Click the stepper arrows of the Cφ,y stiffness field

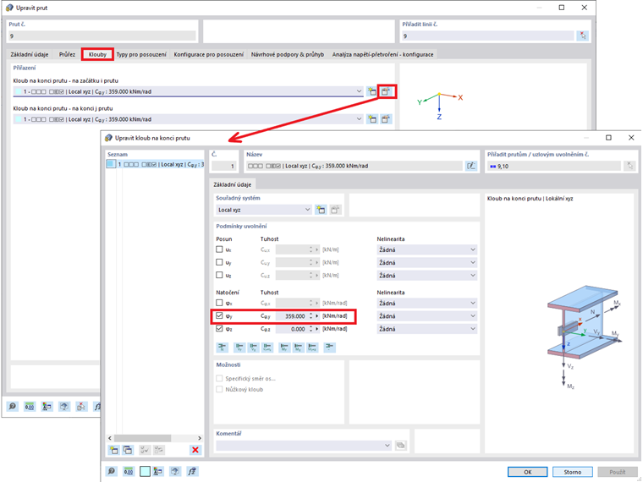pyautogui.click(x=311, y=316)
